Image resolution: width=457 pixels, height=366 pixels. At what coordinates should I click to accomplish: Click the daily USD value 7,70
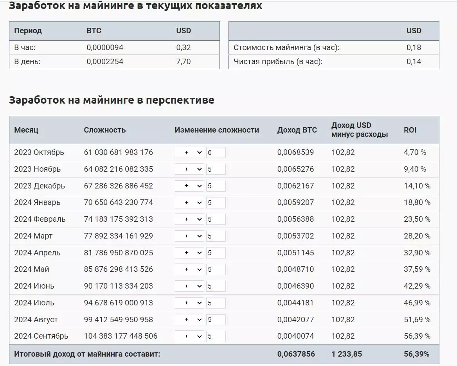click(x=184, y=61)
